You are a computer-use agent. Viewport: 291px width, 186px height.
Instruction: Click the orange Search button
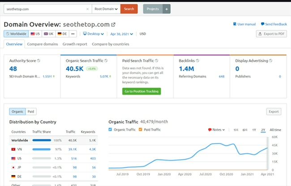(129, 9)
